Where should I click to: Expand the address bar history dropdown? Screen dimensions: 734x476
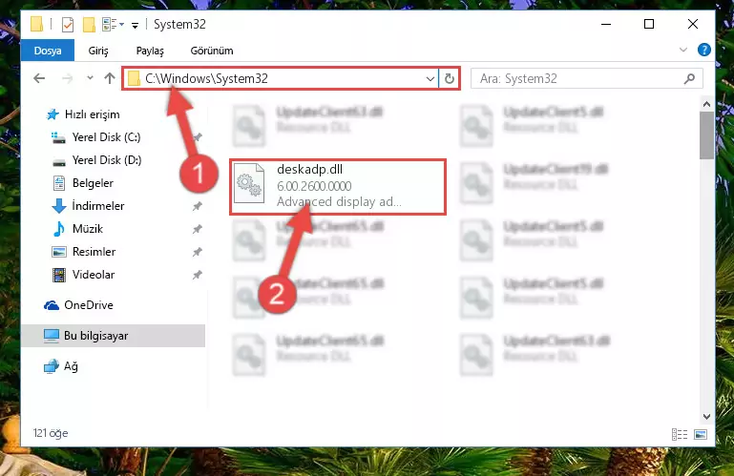point(430,78)
